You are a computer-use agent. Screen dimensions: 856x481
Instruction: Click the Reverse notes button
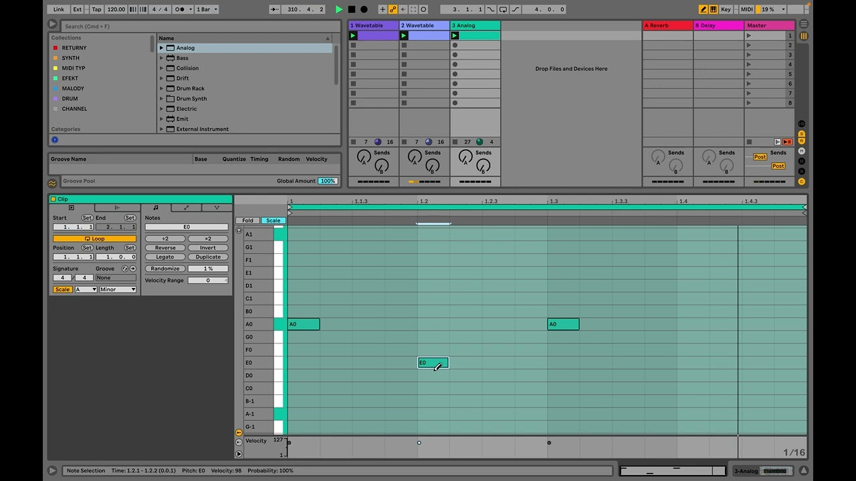(165, 248)
